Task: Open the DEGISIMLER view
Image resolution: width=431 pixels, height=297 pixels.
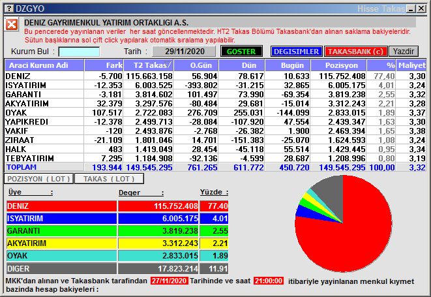Action: (295, 52)
